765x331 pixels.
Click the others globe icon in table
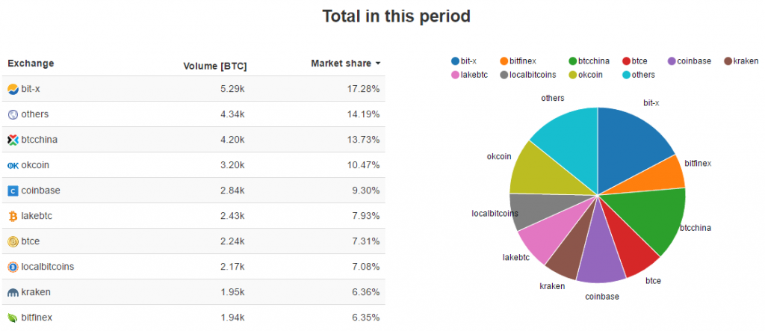(13, 114)
